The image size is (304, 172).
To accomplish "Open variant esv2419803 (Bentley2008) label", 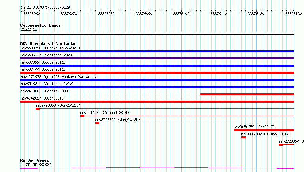I will point(45,91).
